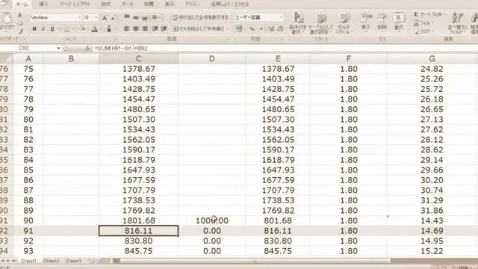Switch to the Data (データ) tab

coord(128,4)
